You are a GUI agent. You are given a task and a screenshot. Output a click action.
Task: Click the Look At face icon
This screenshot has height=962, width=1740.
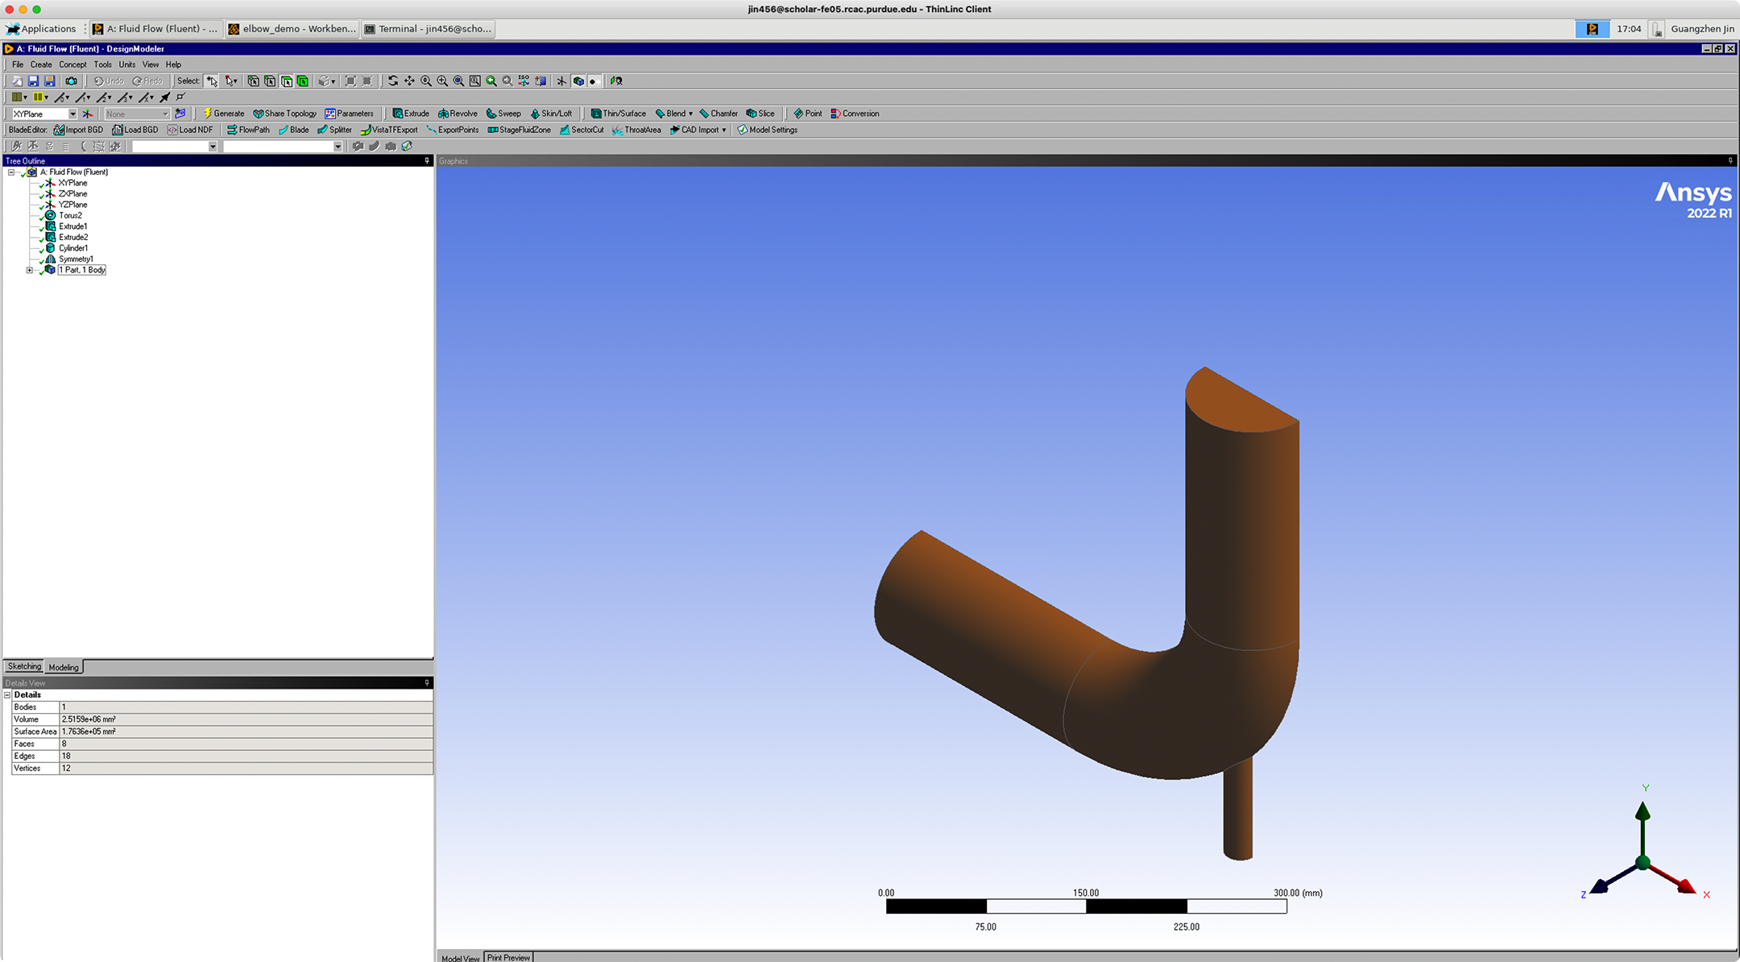pyautogui.click(x=617, y=81)
